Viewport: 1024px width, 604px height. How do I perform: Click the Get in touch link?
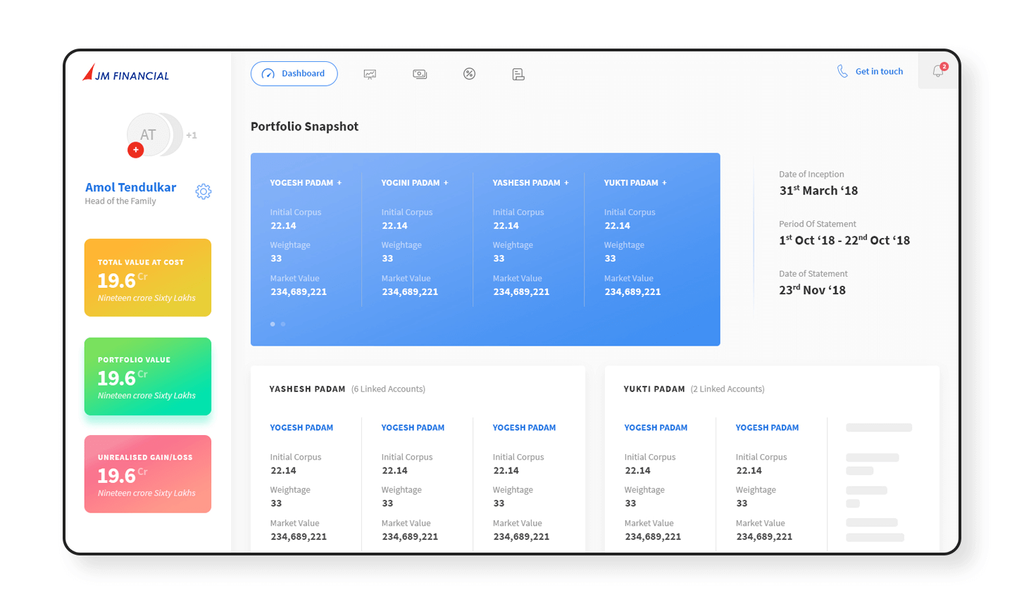point(879,72)
